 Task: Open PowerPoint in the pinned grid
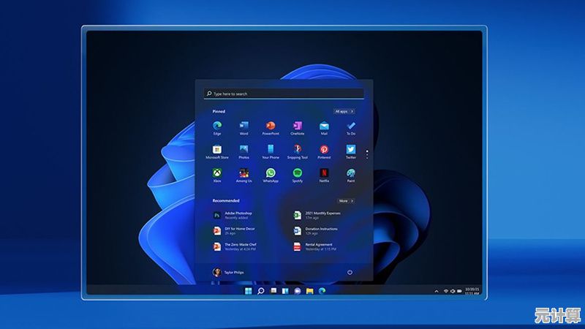[x=271, y=126]
